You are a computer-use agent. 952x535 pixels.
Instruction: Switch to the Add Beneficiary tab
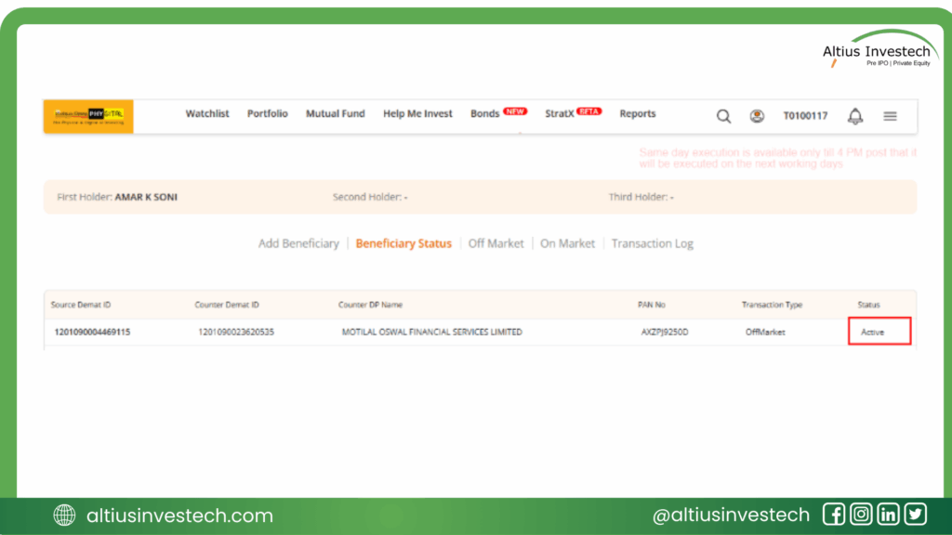pyautogui.click(x=298, y=243)
